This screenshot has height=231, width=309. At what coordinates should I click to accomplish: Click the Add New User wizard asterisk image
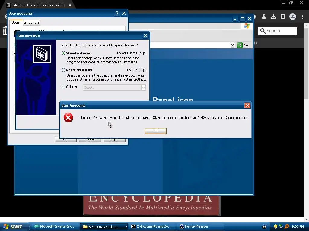click(42, 54)
